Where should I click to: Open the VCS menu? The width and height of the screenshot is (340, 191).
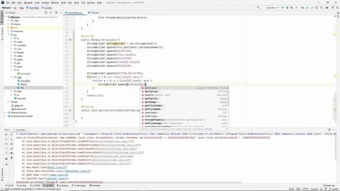pos(83,3)
